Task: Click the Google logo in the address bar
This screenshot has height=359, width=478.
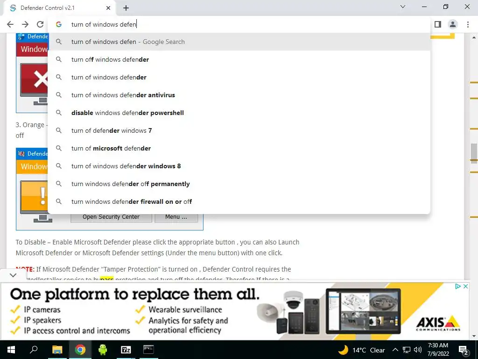Action: (59, 24)
